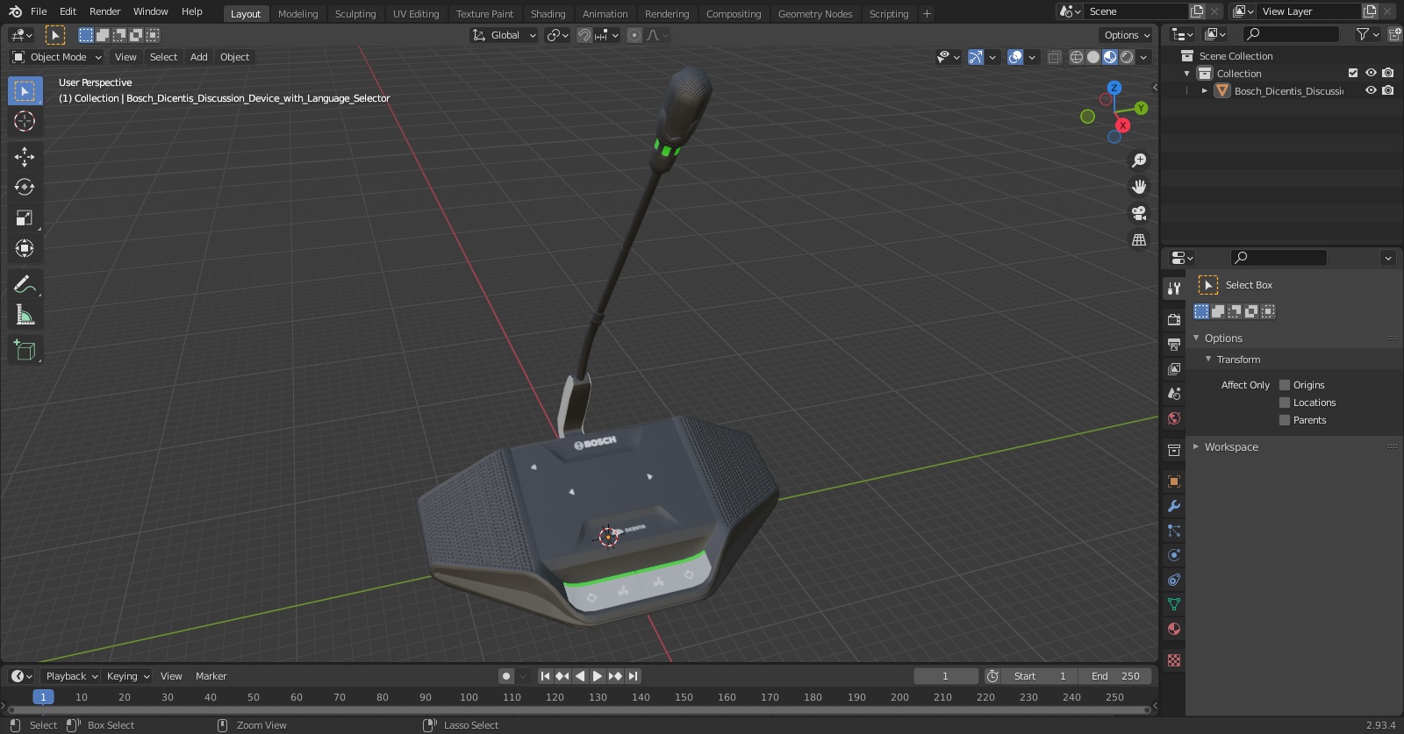1404x734 pixels.
Task: Toggle snapping magnet icon
Action: click(584, 35)
